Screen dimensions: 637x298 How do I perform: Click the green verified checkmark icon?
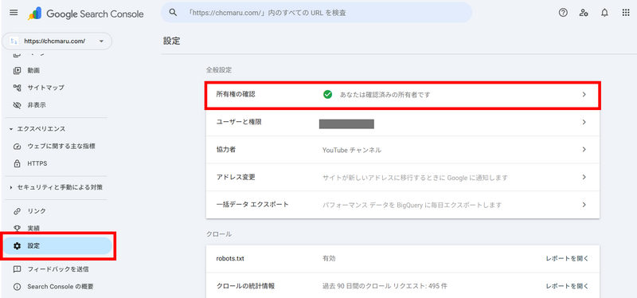coord(327,94)
